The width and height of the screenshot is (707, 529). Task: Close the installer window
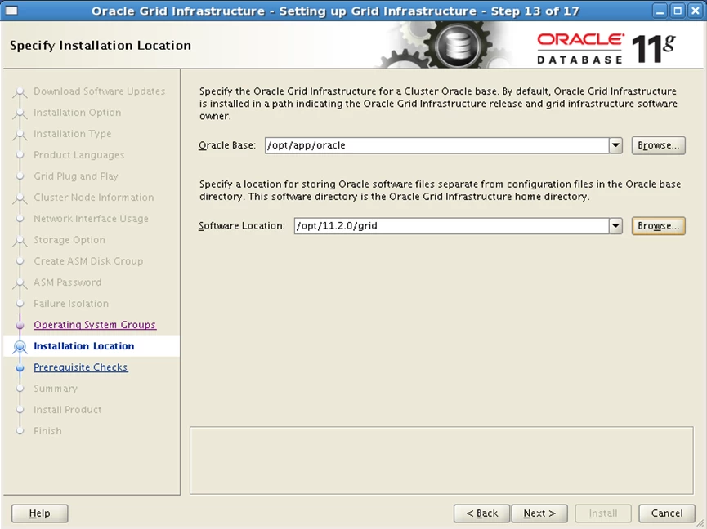[x=696, y=11]
